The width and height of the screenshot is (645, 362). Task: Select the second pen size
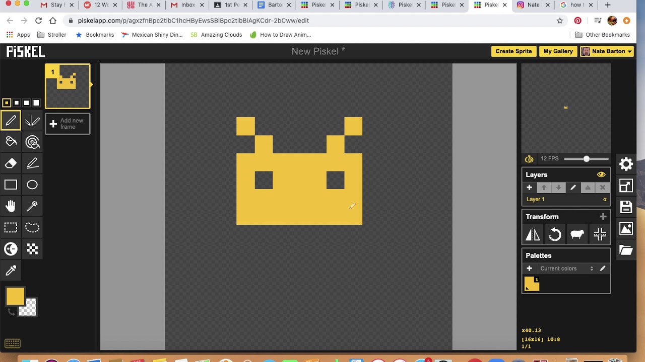point(17,103)
